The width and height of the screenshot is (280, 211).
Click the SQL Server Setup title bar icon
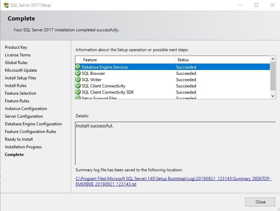6,5
